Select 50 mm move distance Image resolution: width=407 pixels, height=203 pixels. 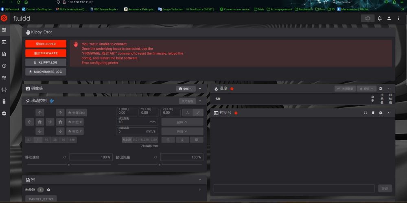click(63, 140)
